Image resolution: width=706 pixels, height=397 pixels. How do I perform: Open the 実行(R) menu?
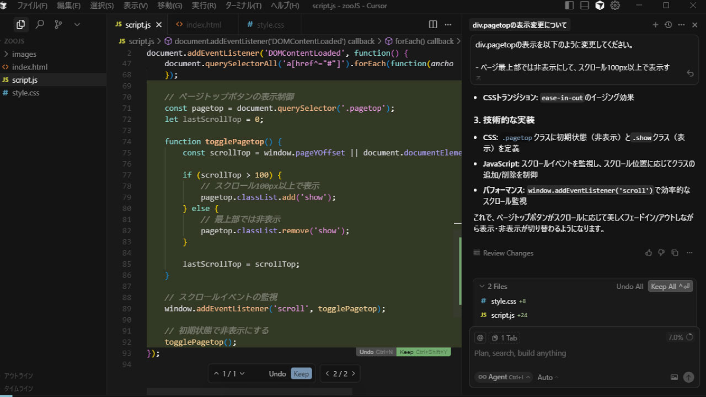(x=204, y=6)
